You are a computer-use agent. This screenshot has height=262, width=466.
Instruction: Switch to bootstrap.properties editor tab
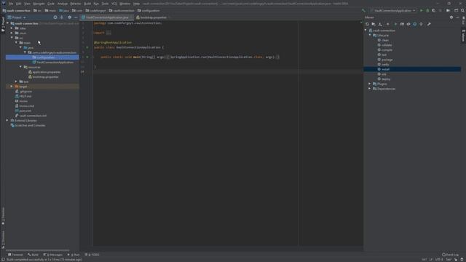tap(152, 17)
